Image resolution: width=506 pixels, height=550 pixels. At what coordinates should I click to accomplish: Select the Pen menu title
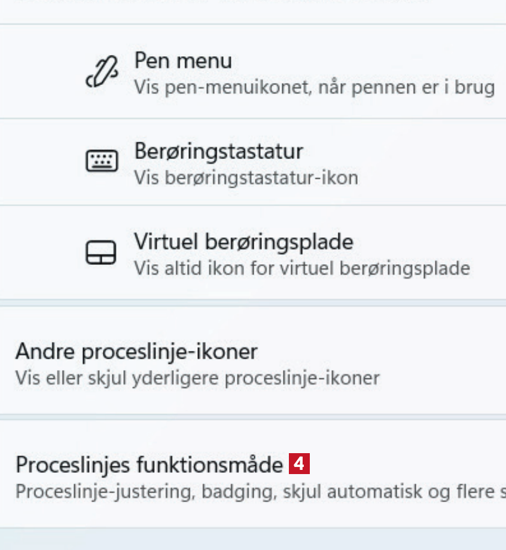[182, 60]
